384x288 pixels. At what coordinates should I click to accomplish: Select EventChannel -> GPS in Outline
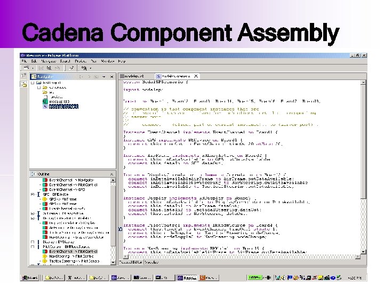tap(64, 189)
